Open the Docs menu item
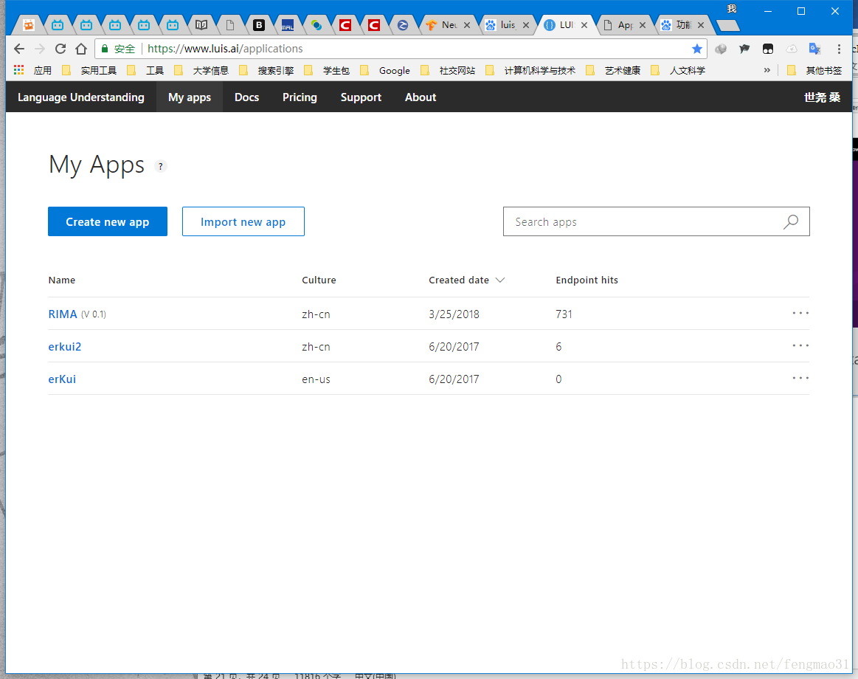This screenshot has height=679, width=858. (x=247, y=97)
